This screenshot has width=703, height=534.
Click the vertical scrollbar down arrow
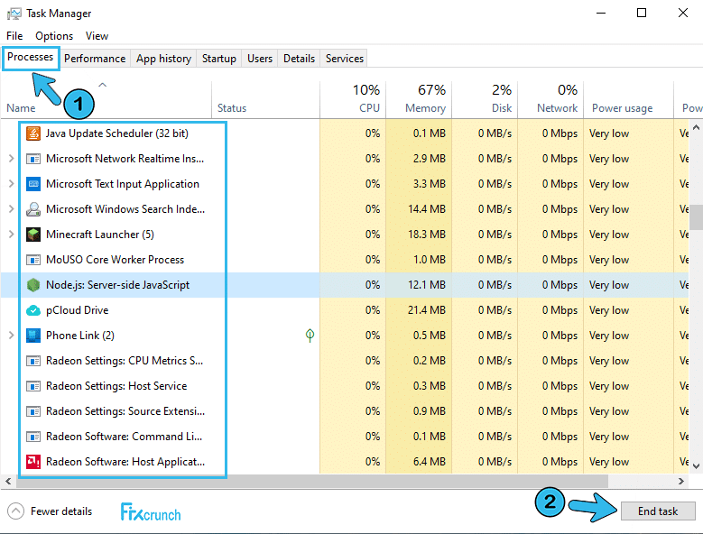pyautogui.click(x=696, y=466)
